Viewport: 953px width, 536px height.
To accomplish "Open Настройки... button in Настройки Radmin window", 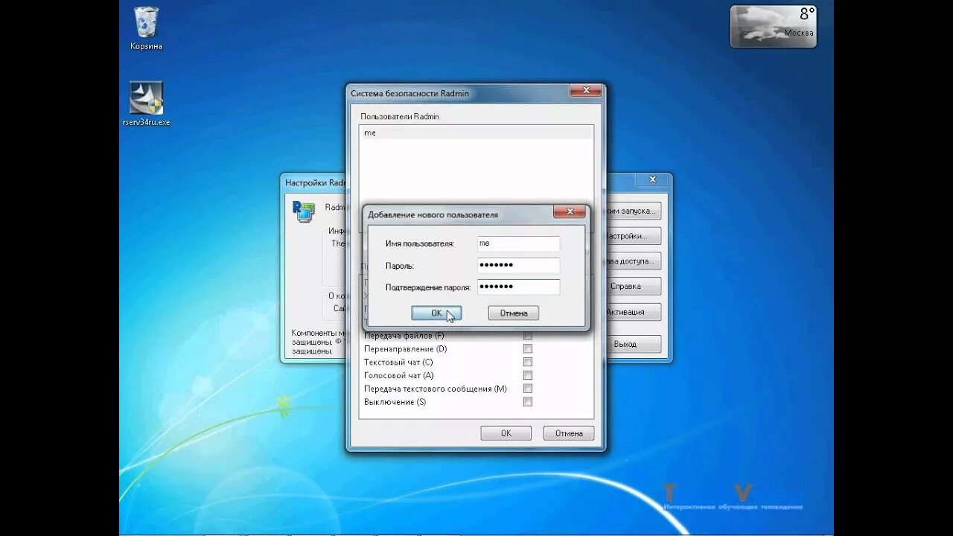I will pyautogui.click(x=634, y=236).
